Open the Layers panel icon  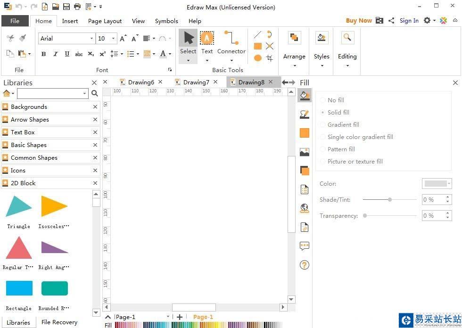click(305, 171)
